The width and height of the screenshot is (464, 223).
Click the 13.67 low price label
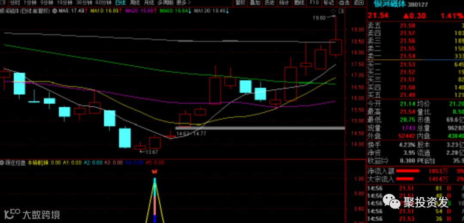pyautogui.click(x=152, y=152)
